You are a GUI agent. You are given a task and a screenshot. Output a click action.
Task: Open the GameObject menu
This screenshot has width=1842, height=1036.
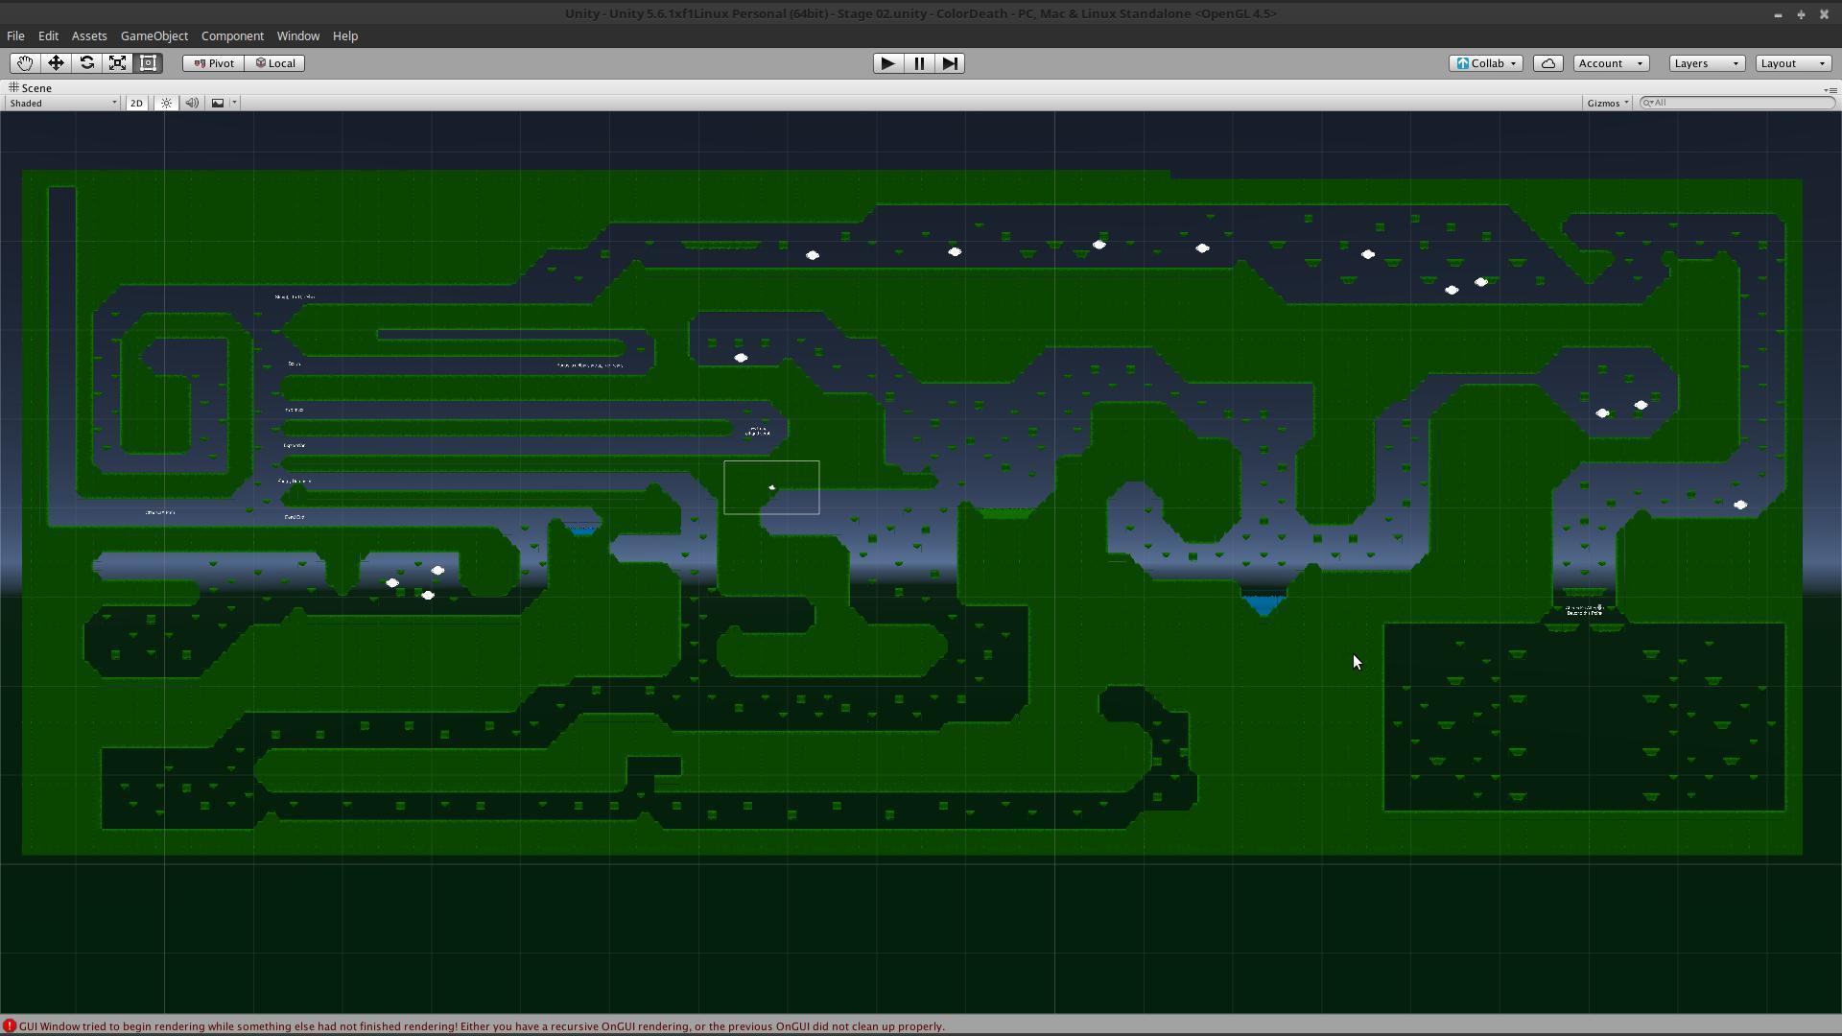(x=154, y=35)
